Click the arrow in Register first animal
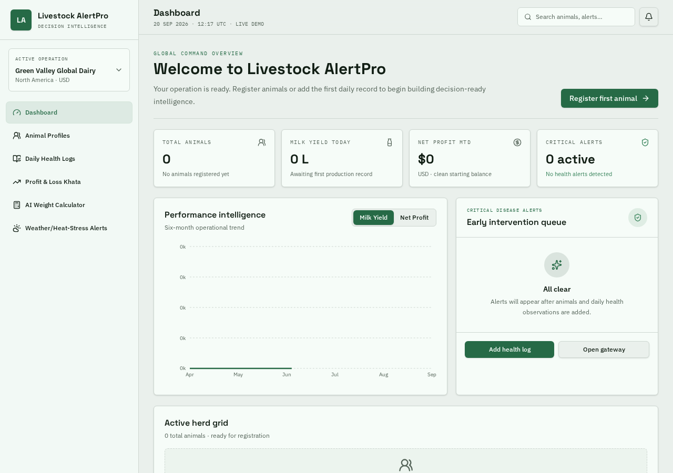 (x=646, y=98)
